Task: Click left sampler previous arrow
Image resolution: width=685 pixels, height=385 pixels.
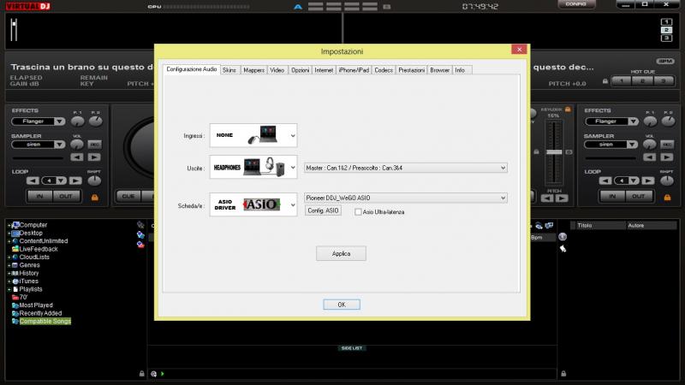Action: (x=77, y=157)
